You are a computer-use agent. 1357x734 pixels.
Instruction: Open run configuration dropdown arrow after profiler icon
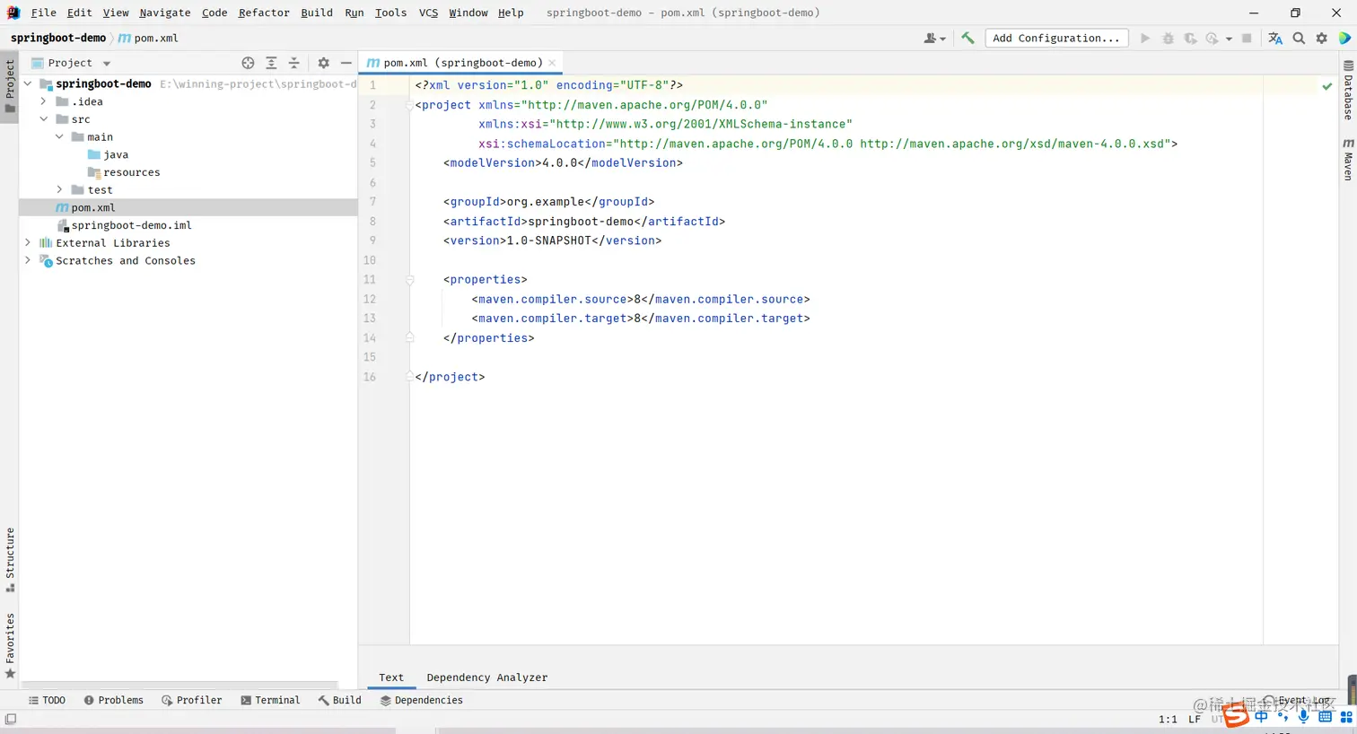coord(1229,39)
